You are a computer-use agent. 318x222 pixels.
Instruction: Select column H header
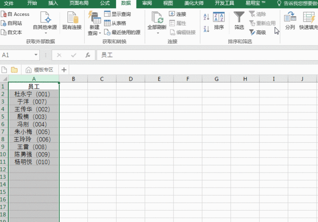coord(245,79)
